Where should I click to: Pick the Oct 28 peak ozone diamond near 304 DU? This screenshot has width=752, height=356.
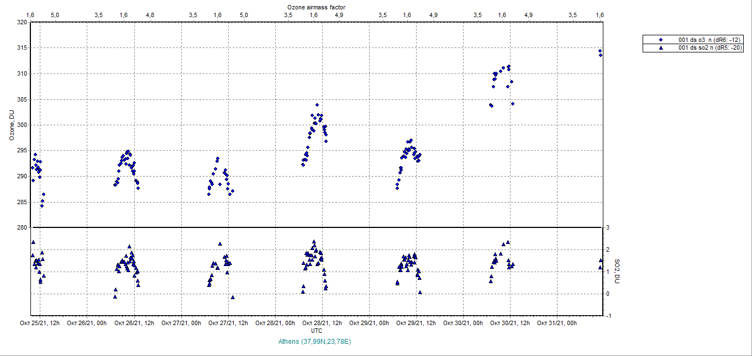click(317, 104)
